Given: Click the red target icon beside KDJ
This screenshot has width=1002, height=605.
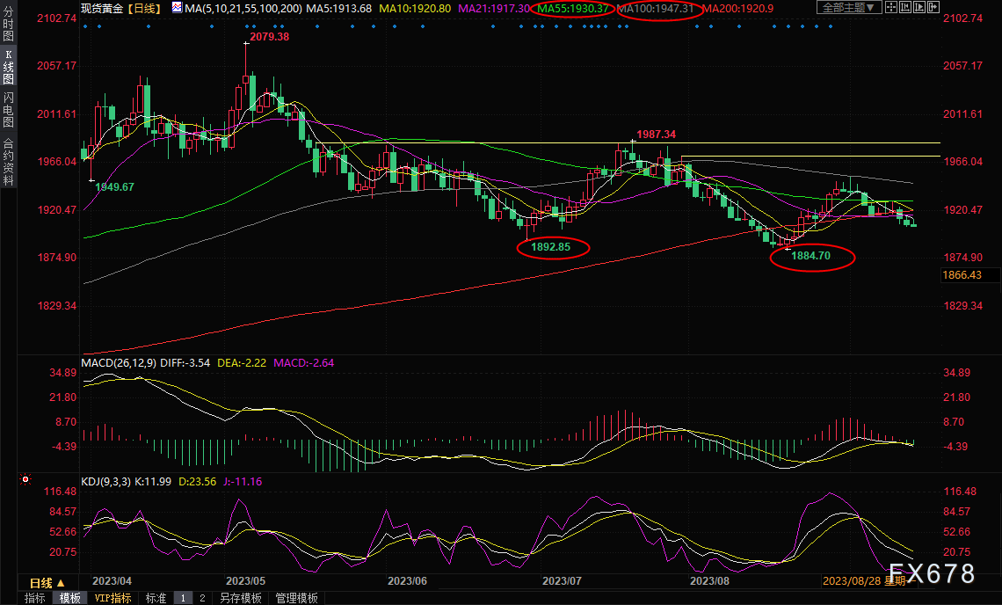Looking at the screenshot, I should tap(25, 479).
